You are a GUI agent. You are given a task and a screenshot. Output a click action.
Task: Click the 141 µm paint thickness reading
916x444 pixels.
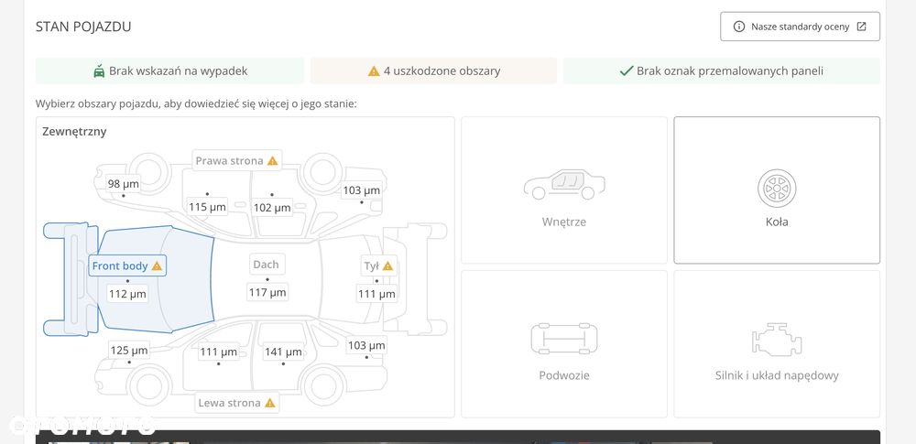pos(283,352)
